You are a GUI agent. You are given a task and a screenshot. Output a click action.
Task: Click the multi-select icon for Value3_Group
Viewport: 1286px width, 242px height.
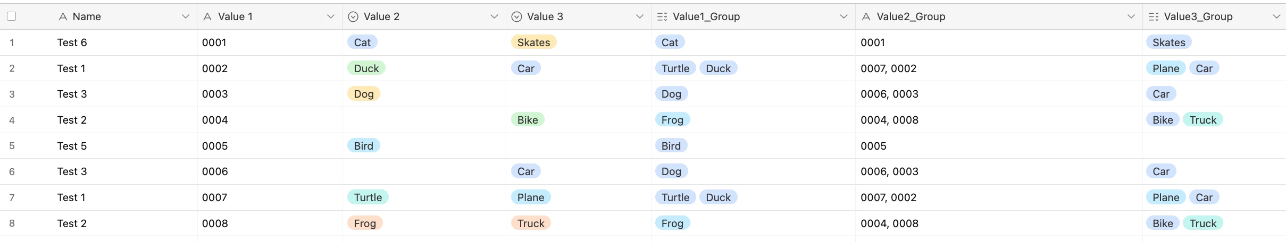[x=1153, y=16]
